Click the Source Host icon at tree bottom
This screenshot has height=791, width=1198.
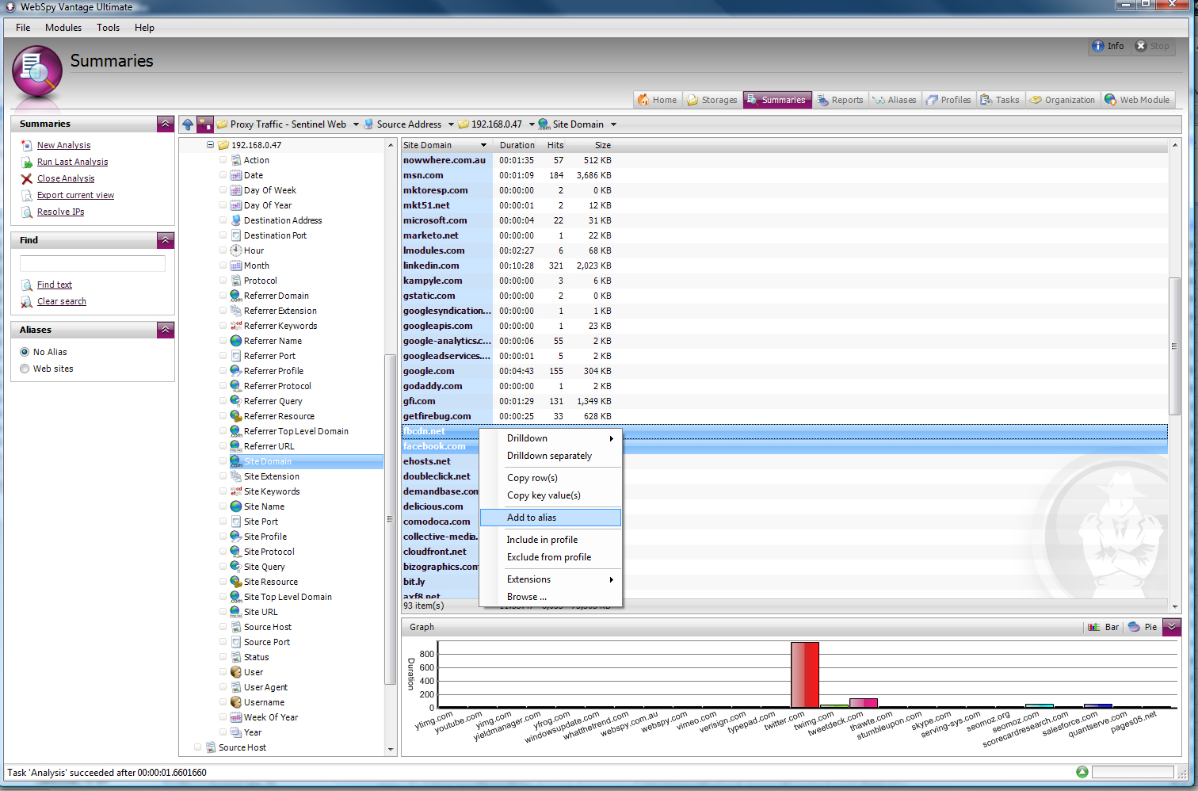tap(211, 747)
